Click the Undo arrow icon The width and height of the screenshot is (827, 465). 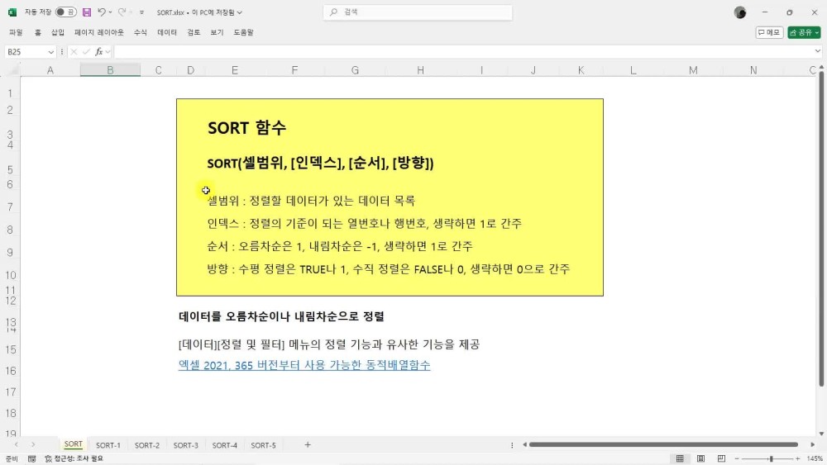(101, 12)
